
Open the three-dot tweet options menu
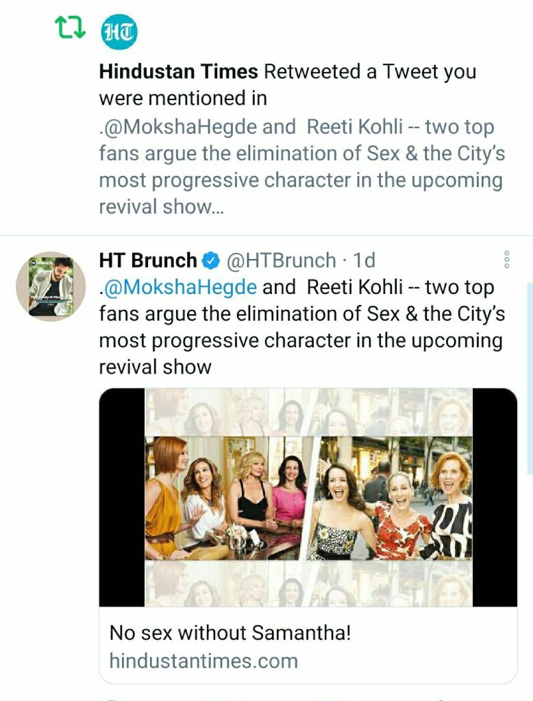click(506, 260)
